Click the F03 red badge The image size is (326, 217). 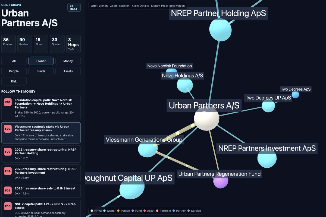[7, 152]
